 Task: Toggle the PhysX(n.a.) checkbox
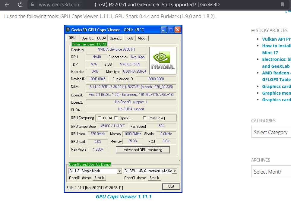tap(145, 118)
